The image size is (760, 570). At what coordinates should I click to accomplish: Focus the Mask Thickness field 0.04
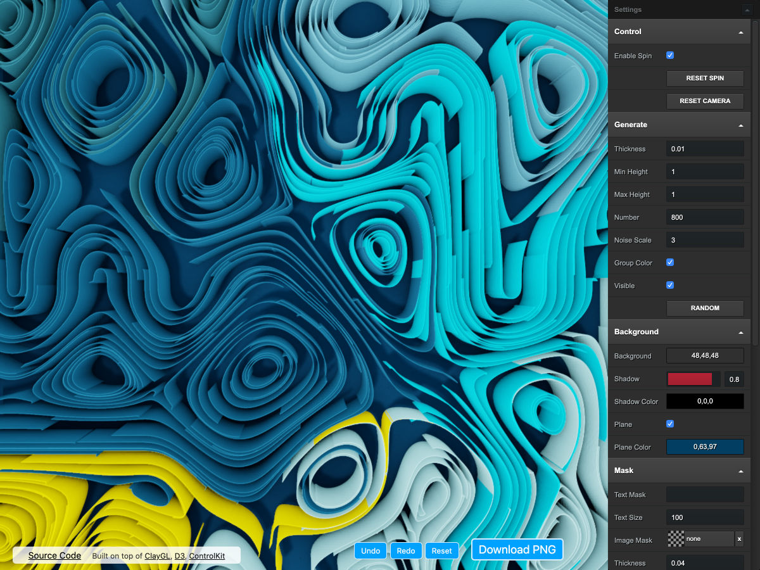(705, 563)
